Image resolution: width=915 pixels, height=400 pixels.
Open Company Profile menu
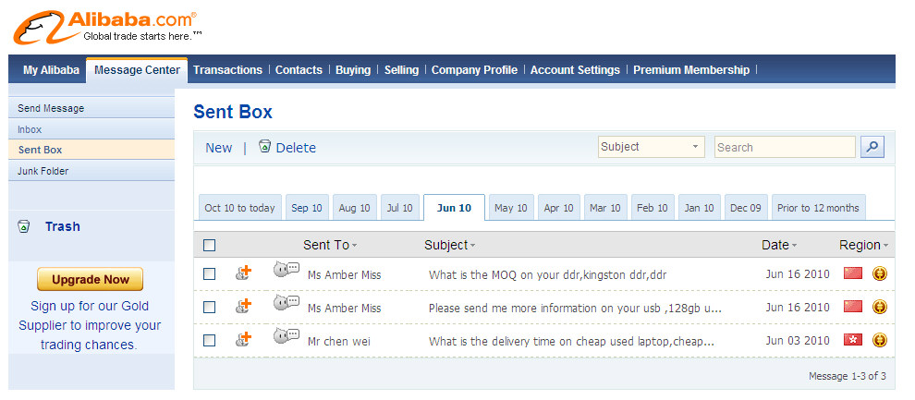(x=474, y=70)
